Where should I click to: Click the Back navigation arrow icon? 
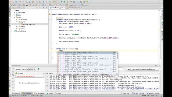point(44,2)
